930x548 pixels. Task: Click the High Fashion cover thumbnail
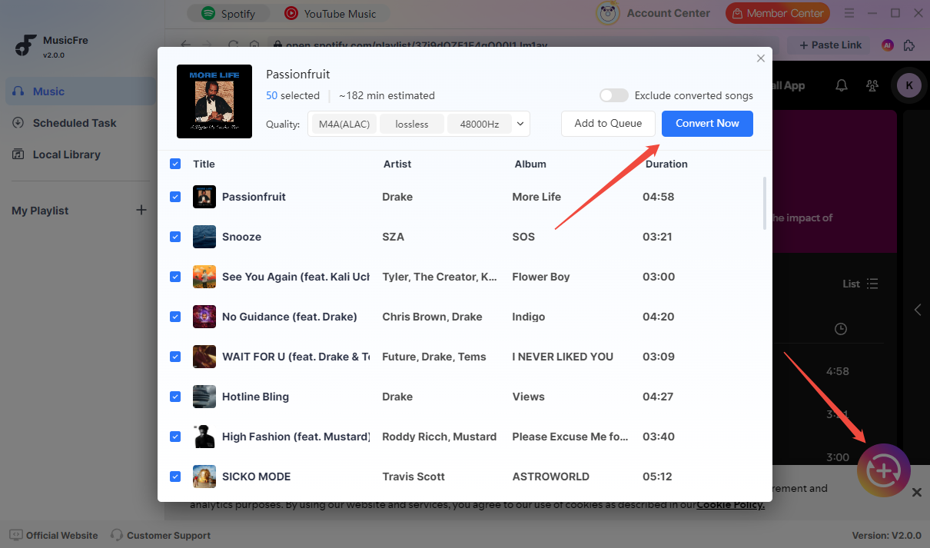tap(204, 437)
